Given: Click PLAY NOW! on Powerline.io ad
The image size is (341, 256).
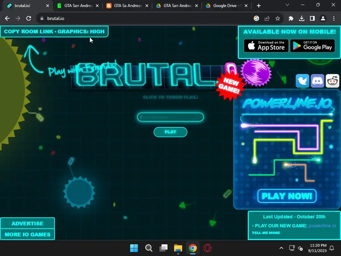Looking at the screenshot, I should pos(287,196).
